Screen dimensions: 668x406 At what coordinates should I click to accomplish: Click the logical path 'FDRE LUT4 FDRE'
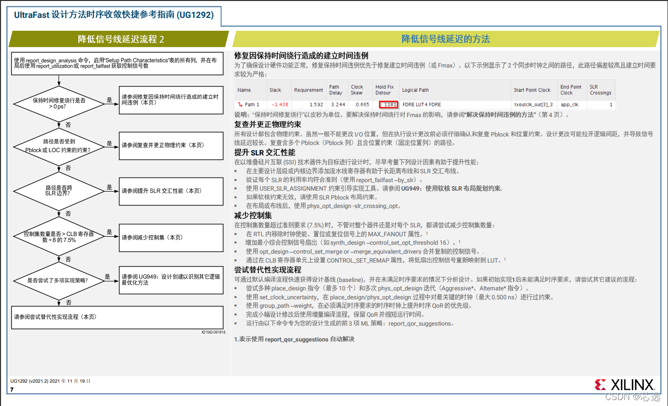pyautogui.click(x=422, y=105)
